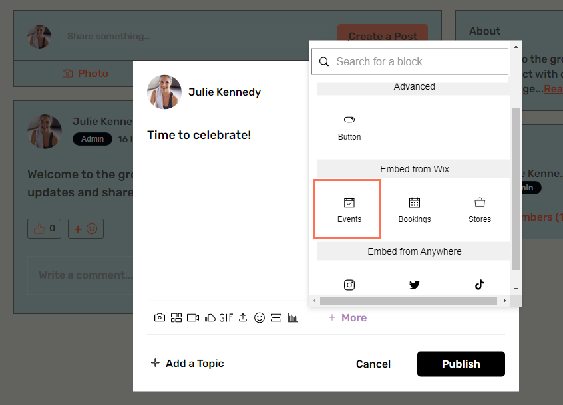Screen dimensions: 563x405
Task: Add a GIF to the post
Action: click(226, 317)
